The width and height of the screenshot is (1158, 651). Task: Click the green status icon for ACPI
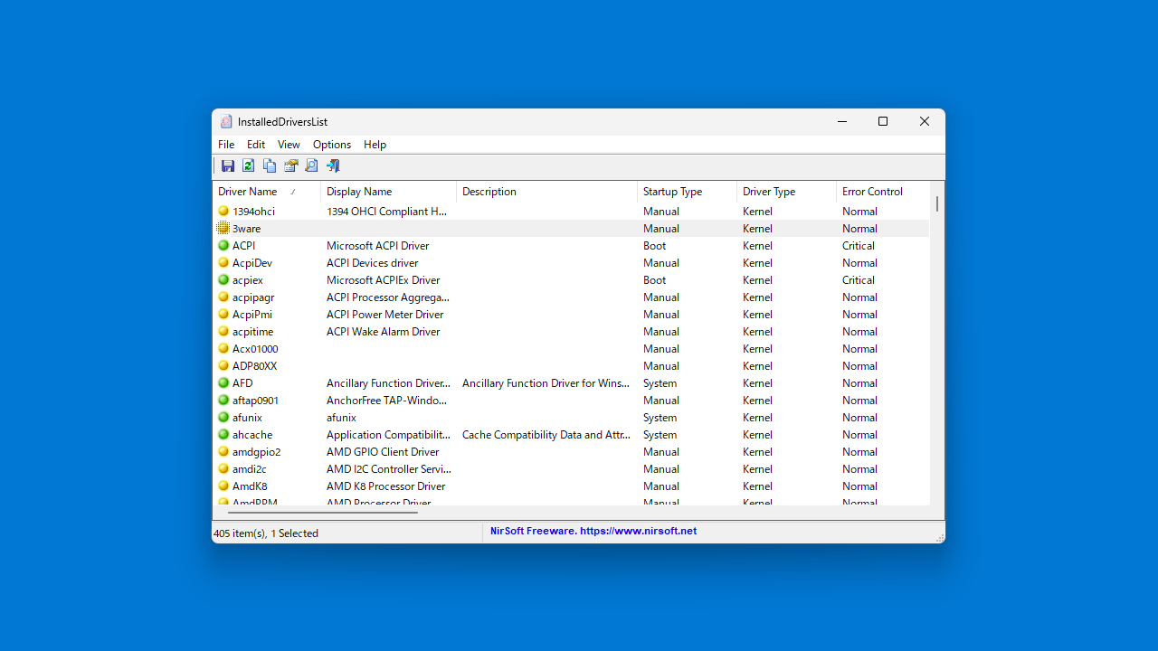(x=223, y=245)
